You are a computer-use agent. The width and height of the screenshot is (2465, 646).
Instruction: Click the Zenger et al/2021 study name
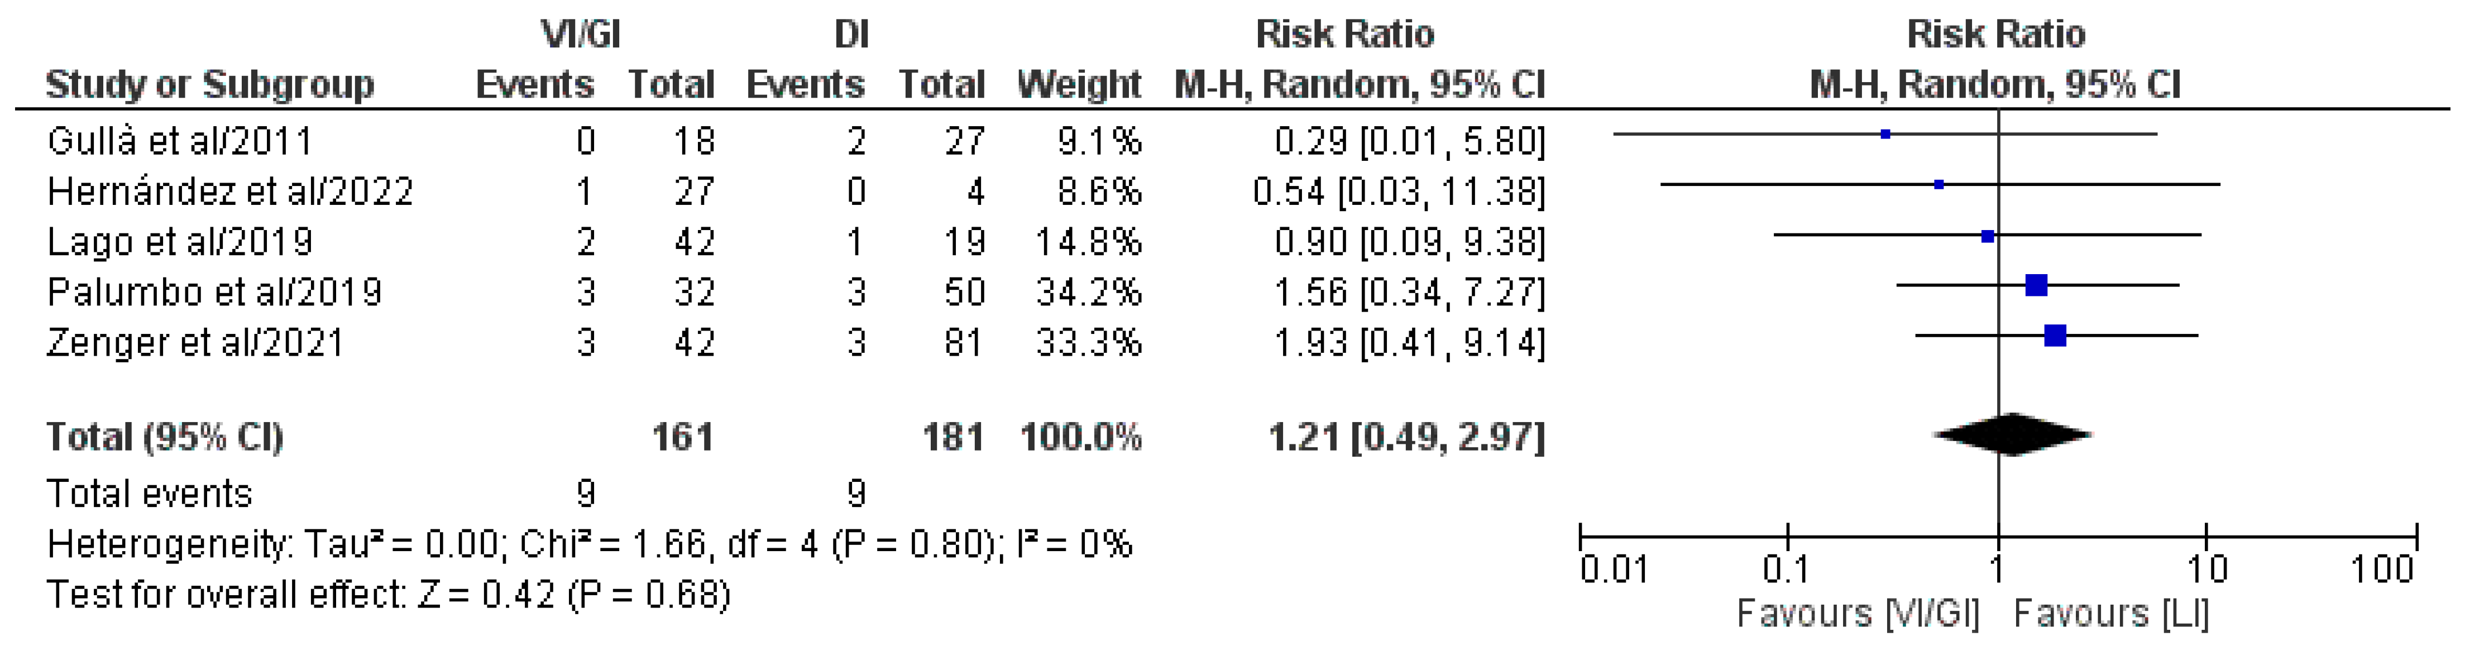[195, 343]
